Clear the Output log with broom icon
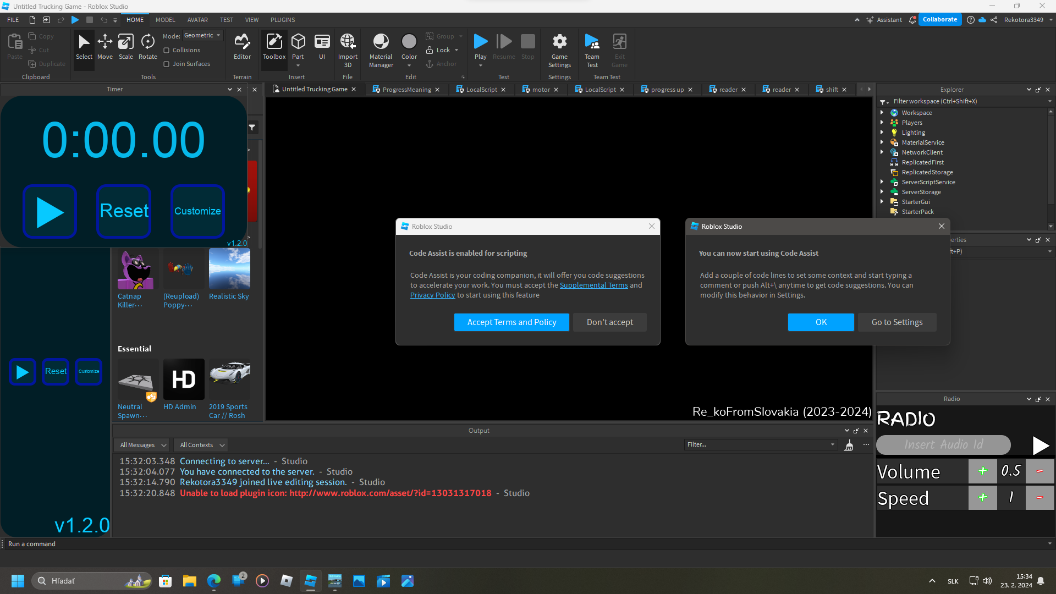This screenshot has width=1056, height=594. click(849, 445)
